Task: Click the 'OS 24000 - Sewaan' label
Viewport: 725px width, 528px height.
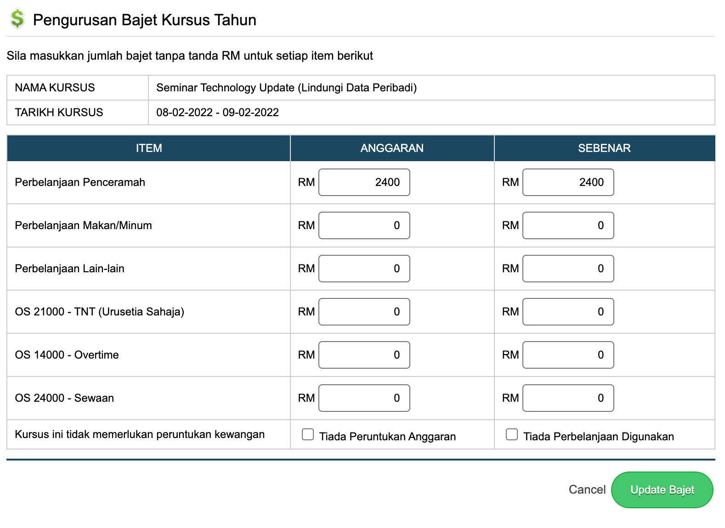Action: pos(65,398)
